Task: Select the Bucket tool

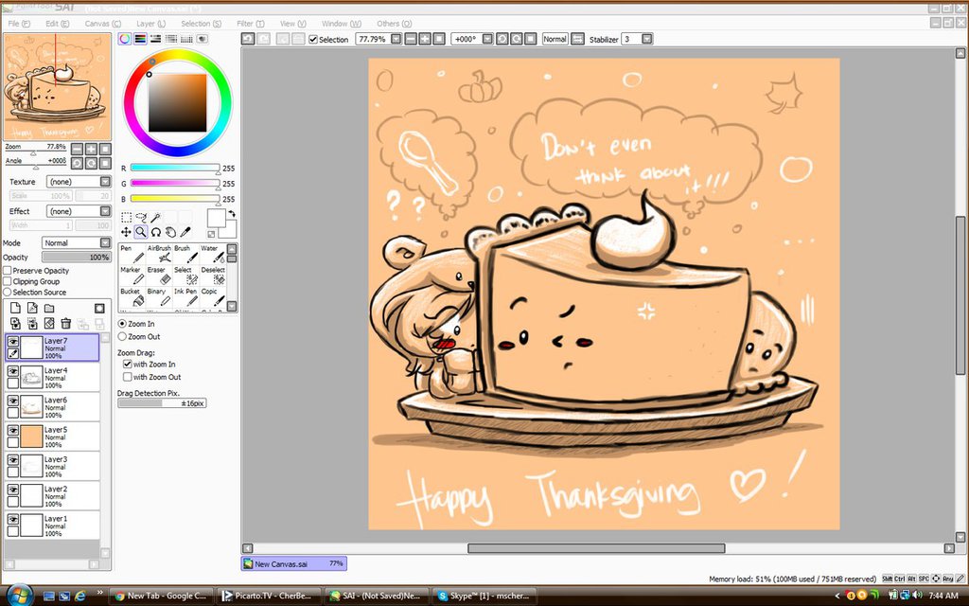Action: tap(131, 296)
